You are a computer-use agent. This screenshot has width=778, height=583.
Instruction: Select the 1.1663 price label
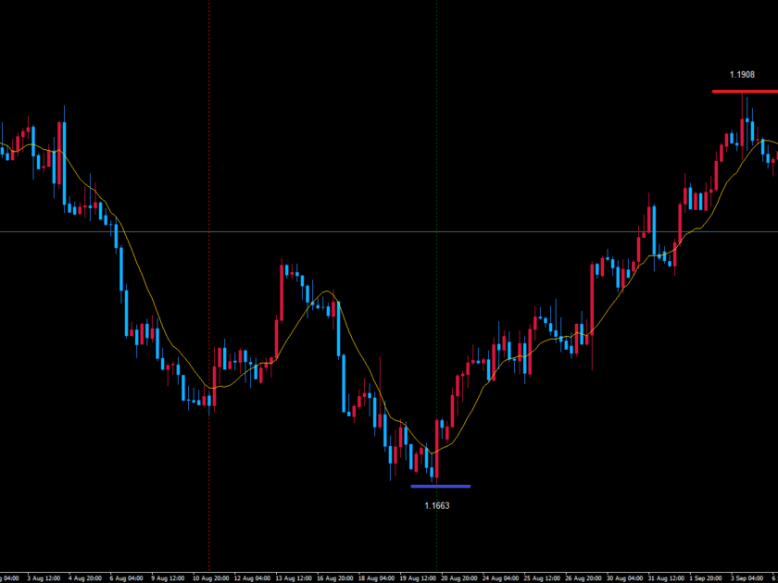click(437, 505)
